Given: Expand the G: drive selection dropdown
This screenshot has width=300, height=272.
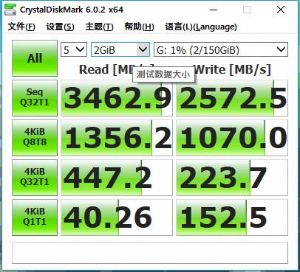Looking at the screenshot, I should coord(221,50).
